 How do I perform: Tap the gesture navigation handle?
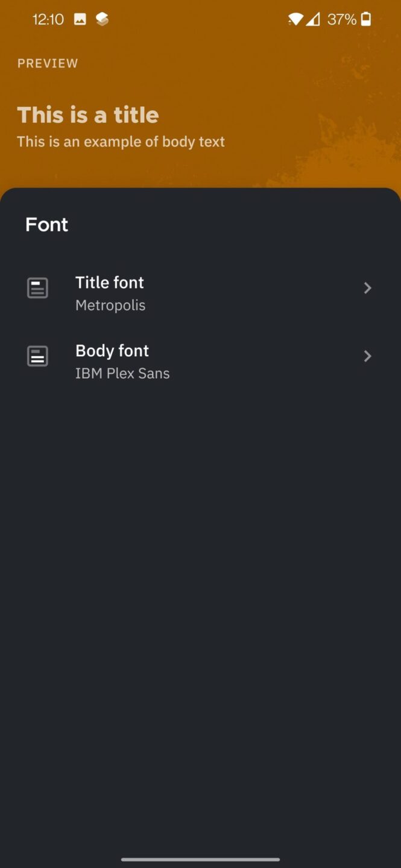click(x=200, y=860)
